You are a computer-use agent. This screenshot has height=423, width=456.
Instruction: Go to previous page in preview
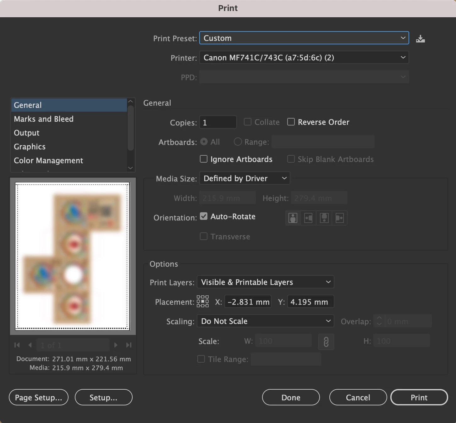point(30,345)
